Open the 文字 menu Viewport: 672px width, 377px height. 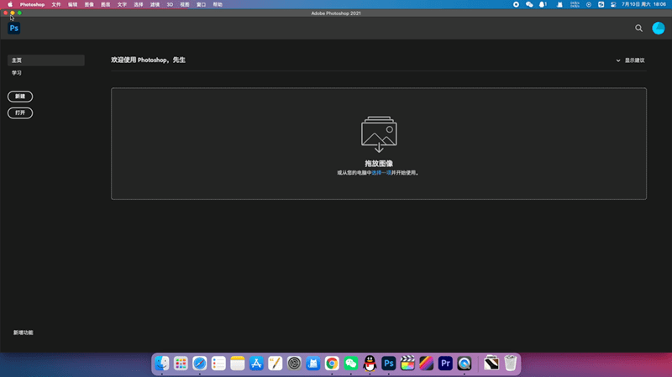[122, 4]
